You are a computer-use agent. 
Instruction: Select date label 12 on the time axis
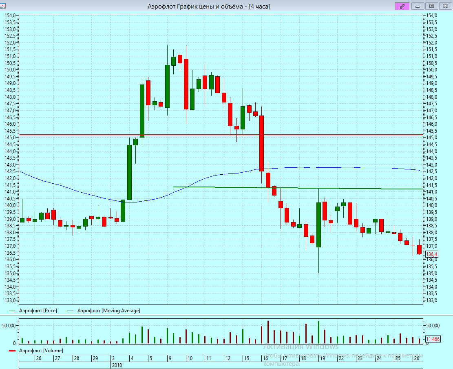click(x=228, y=358)
